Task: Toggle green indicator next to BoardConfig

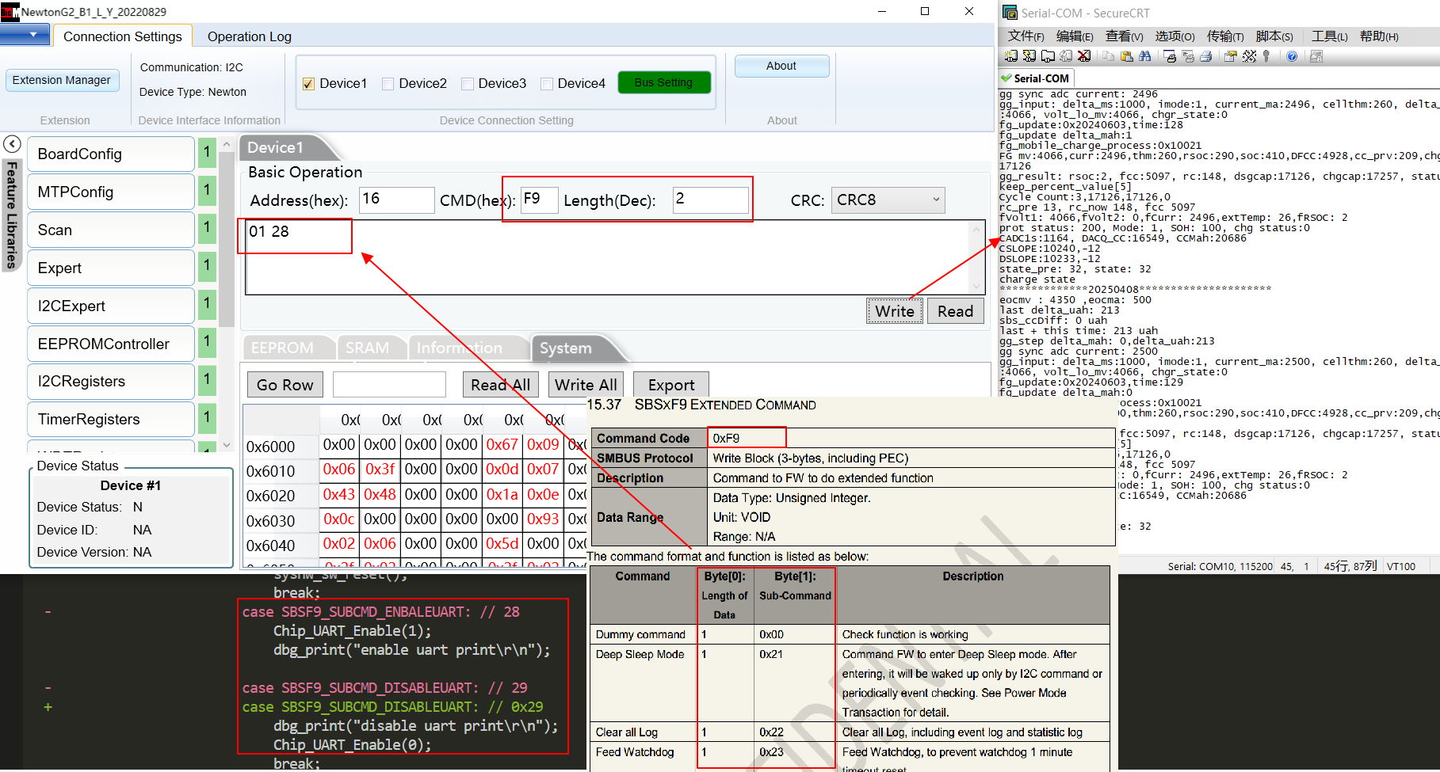Action: point(207,153)
